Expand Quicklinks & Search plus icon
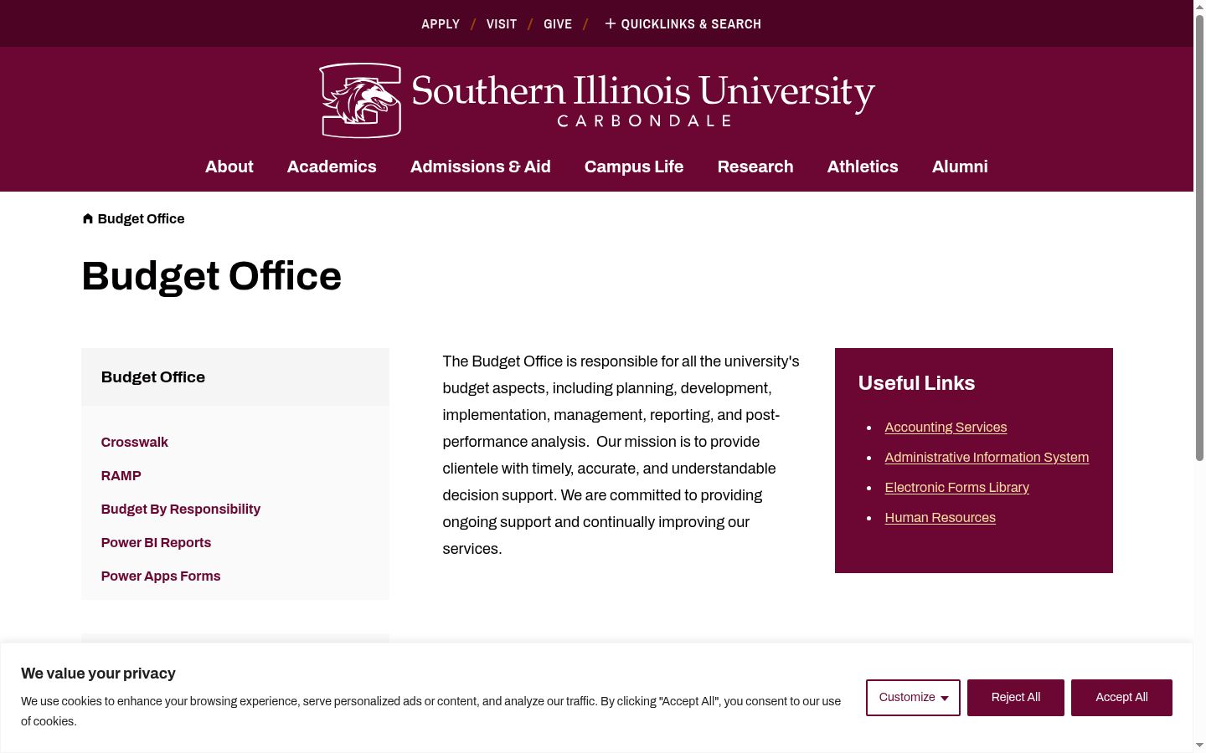The image size is (1206, 753). 610,23
